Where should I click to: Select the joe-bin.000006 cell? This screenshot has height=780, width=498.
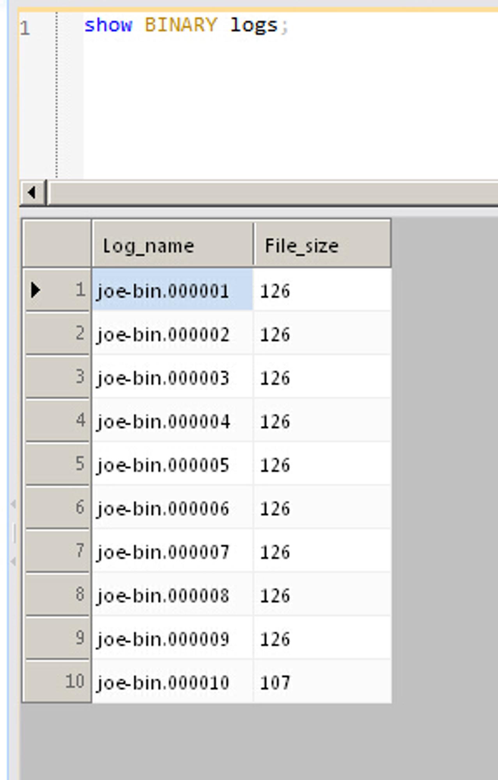click(x=172, y=508)
